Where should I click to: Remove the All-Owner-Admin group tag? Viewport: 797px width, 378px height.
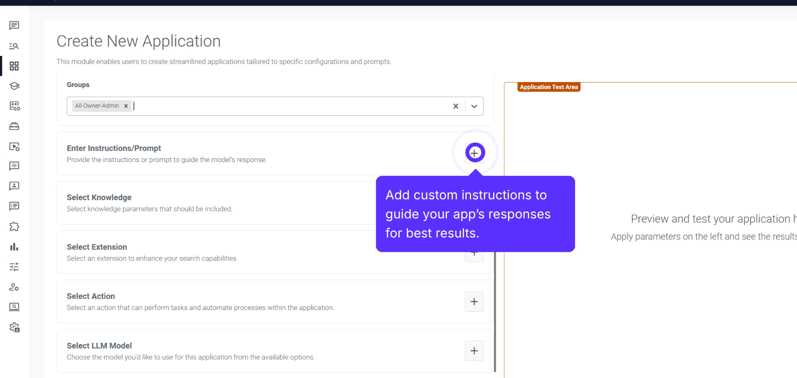click(x=126, y=106)
